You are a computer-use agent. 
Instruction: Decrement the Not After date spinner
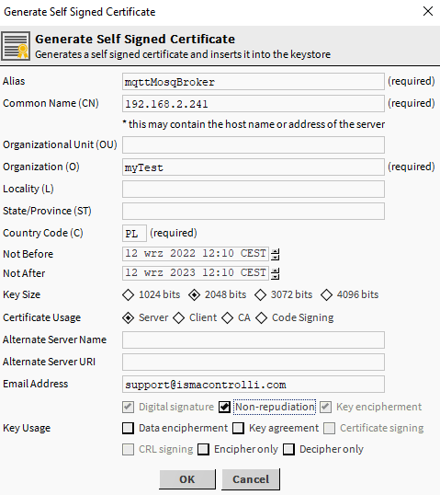[x=276, y=276]
